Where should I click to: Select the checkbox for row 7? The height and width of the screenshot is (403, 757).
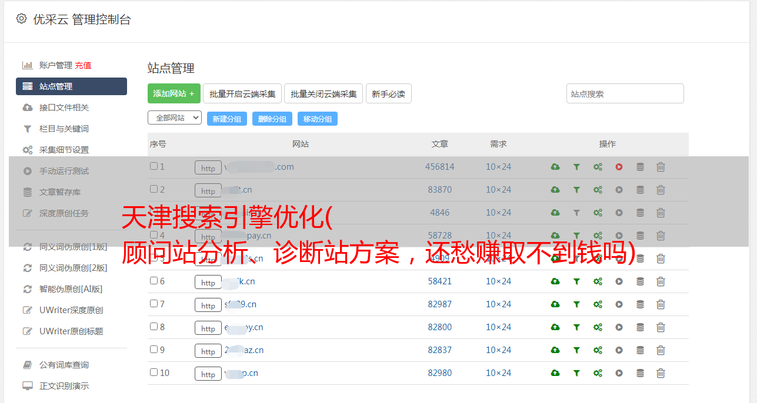[154, 304]
